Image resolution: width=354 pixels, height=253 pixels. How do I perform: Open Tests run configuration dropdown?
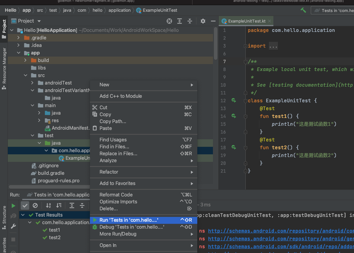point(333,11)
